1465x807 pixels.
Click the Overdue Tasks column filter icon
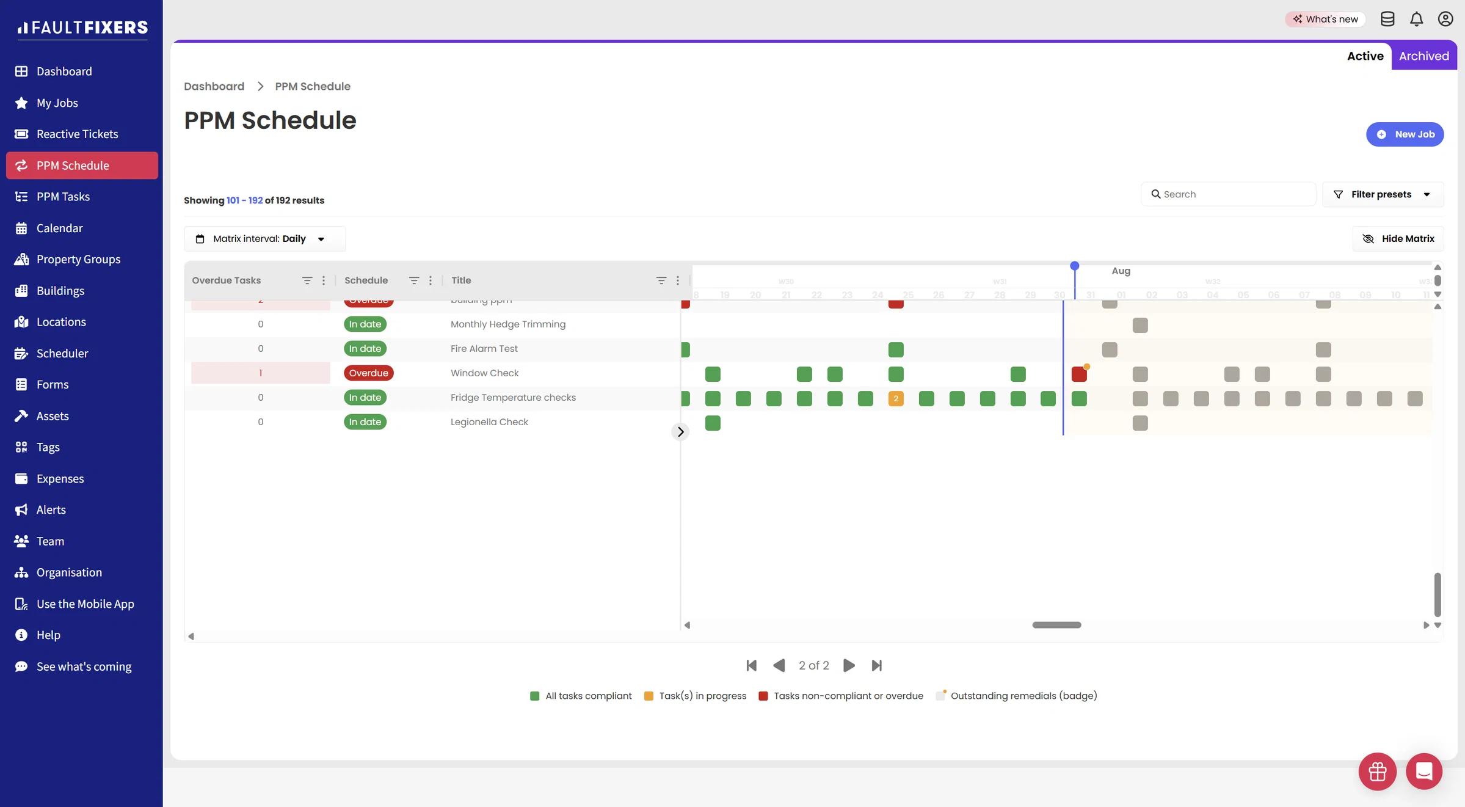(x=307, y=280)
